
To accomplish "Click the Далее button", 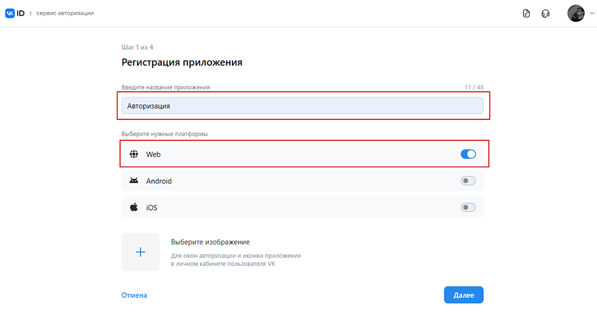I will tap(463, 295).
